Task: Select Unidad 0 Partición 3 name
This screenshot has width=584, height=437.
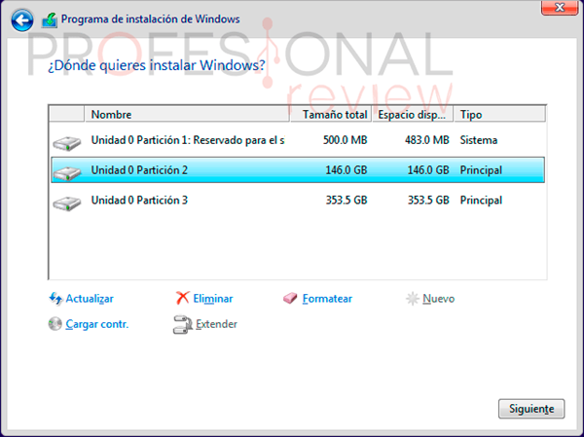Action: [x=139, y=200]
